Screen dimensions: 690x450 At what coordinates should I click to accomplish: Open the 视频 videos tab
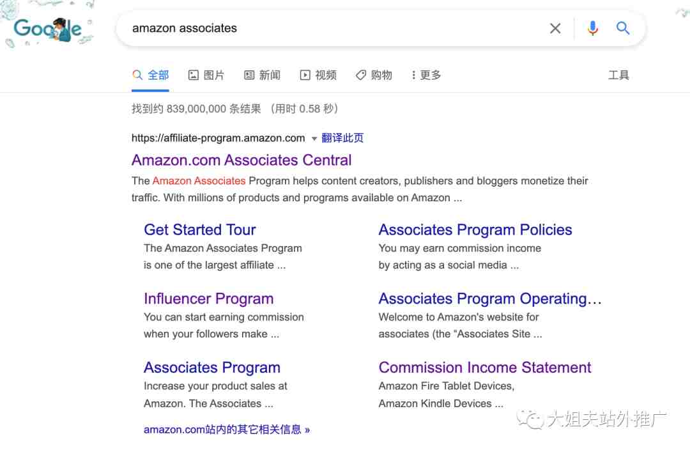318,75
